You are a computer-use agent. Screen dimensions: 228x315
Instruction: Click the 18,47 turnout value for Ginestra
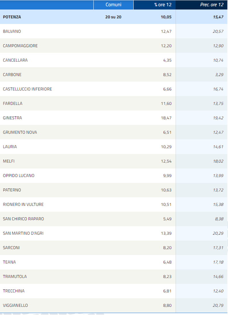tap(166, 118)
